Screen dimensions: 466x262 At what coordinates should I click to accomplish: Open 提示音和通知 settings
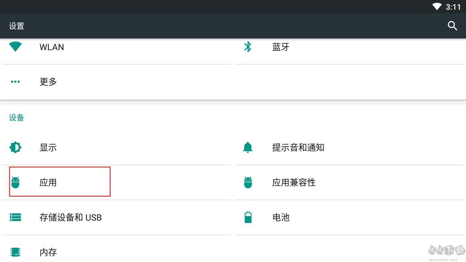298,148
